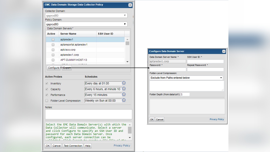Click Cancel in Configure Data Domain Server dialog

click(x=160, y=119)
